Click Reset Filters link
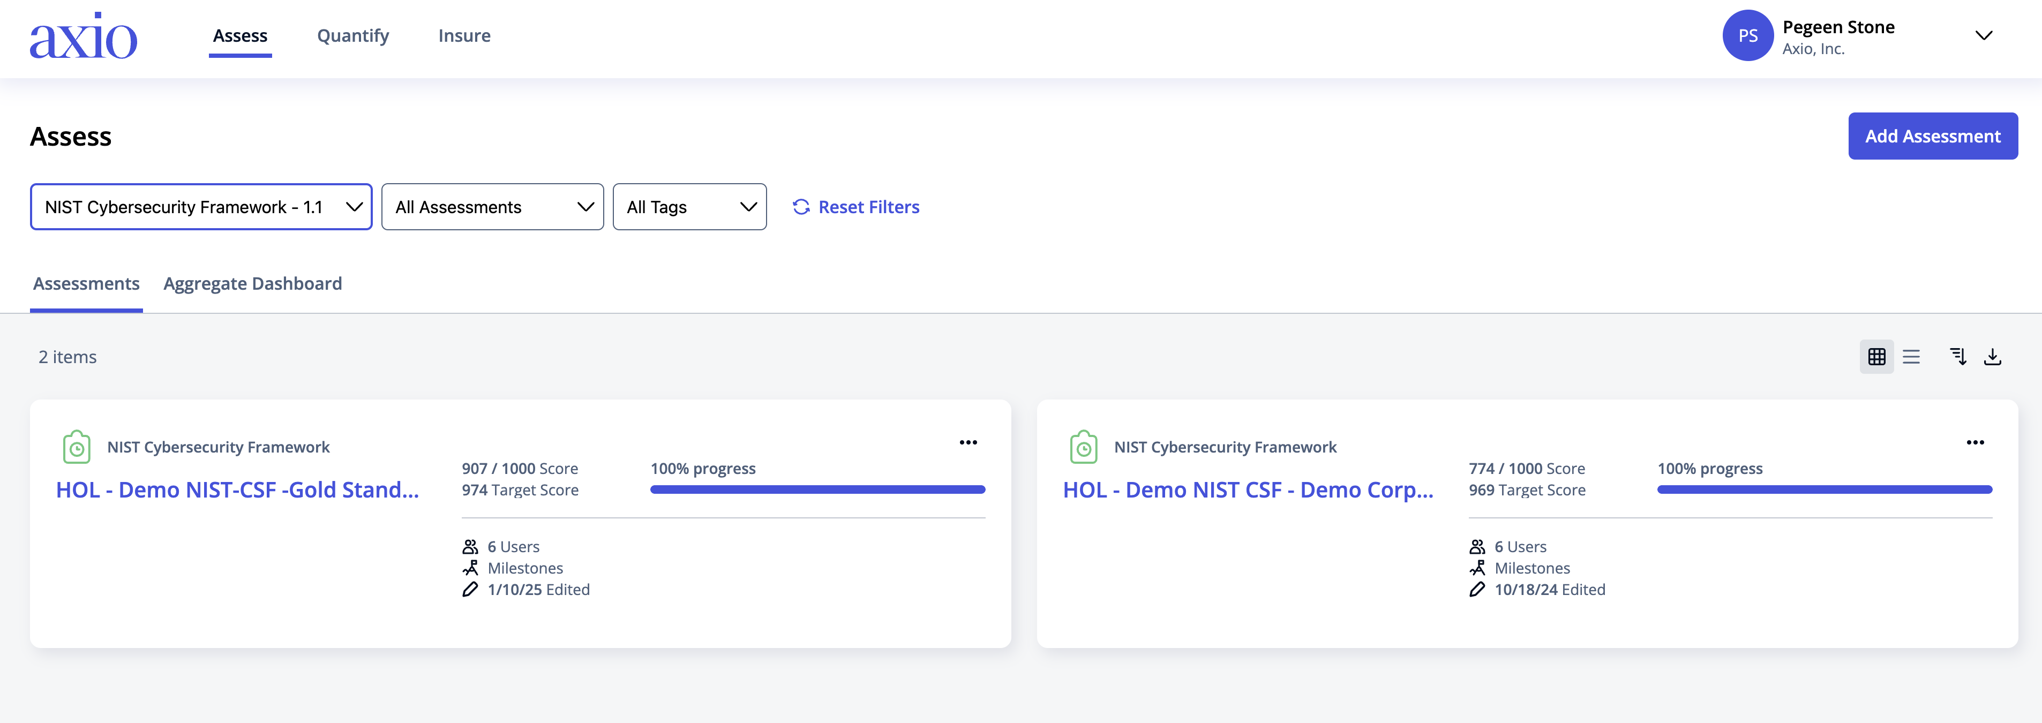The height and width of the screenshot is (723, 2042). 856,207
